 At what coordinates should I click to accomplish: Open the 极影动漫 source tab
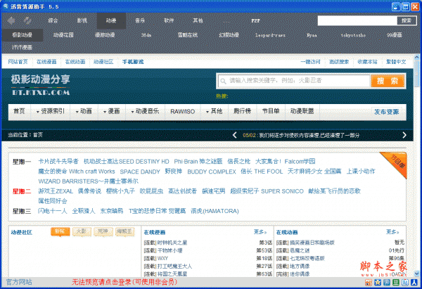22,35
